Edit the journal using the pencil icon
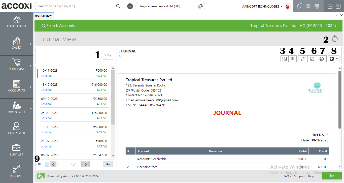The width and height of the screenshot is (344, 183). point(303,58)
